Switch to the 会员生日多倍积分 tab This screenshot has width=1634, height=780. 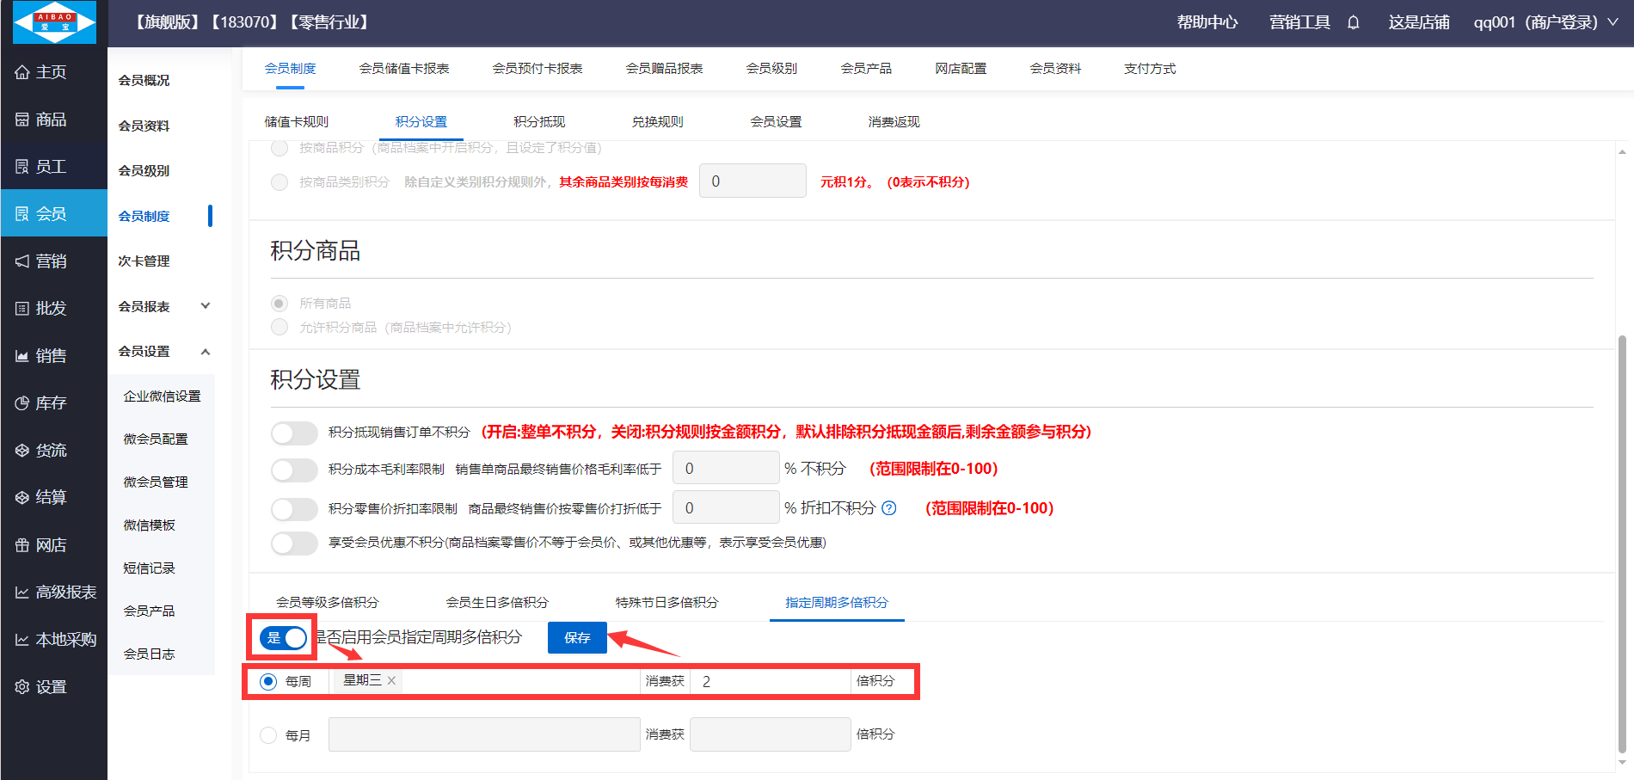[497, 603]
